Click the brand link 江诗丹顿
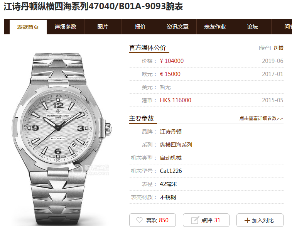Screen dimensions: 292x235 (x=170, y=132)
